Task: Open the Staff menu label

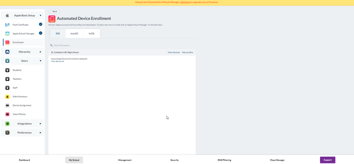Action: tap(15, 88)
